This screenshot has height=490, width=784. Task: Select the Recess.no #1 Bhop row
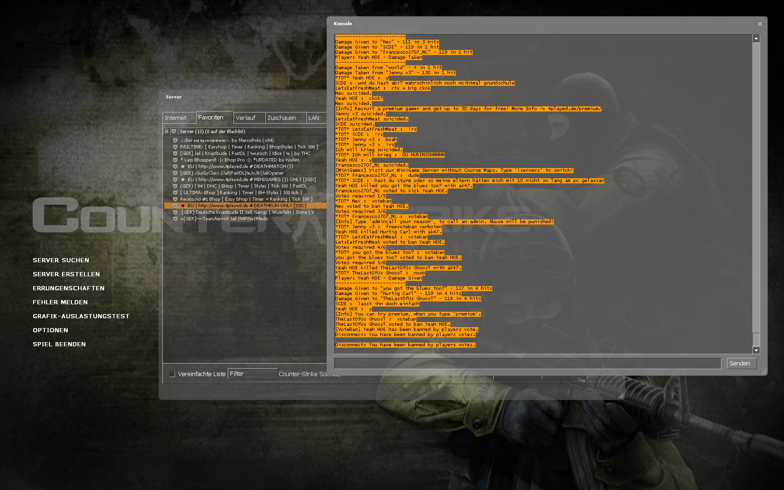click(245, 199)
